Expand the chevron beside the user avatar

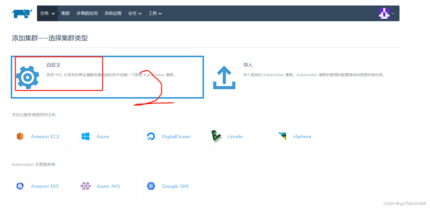(x=393, y=13)
